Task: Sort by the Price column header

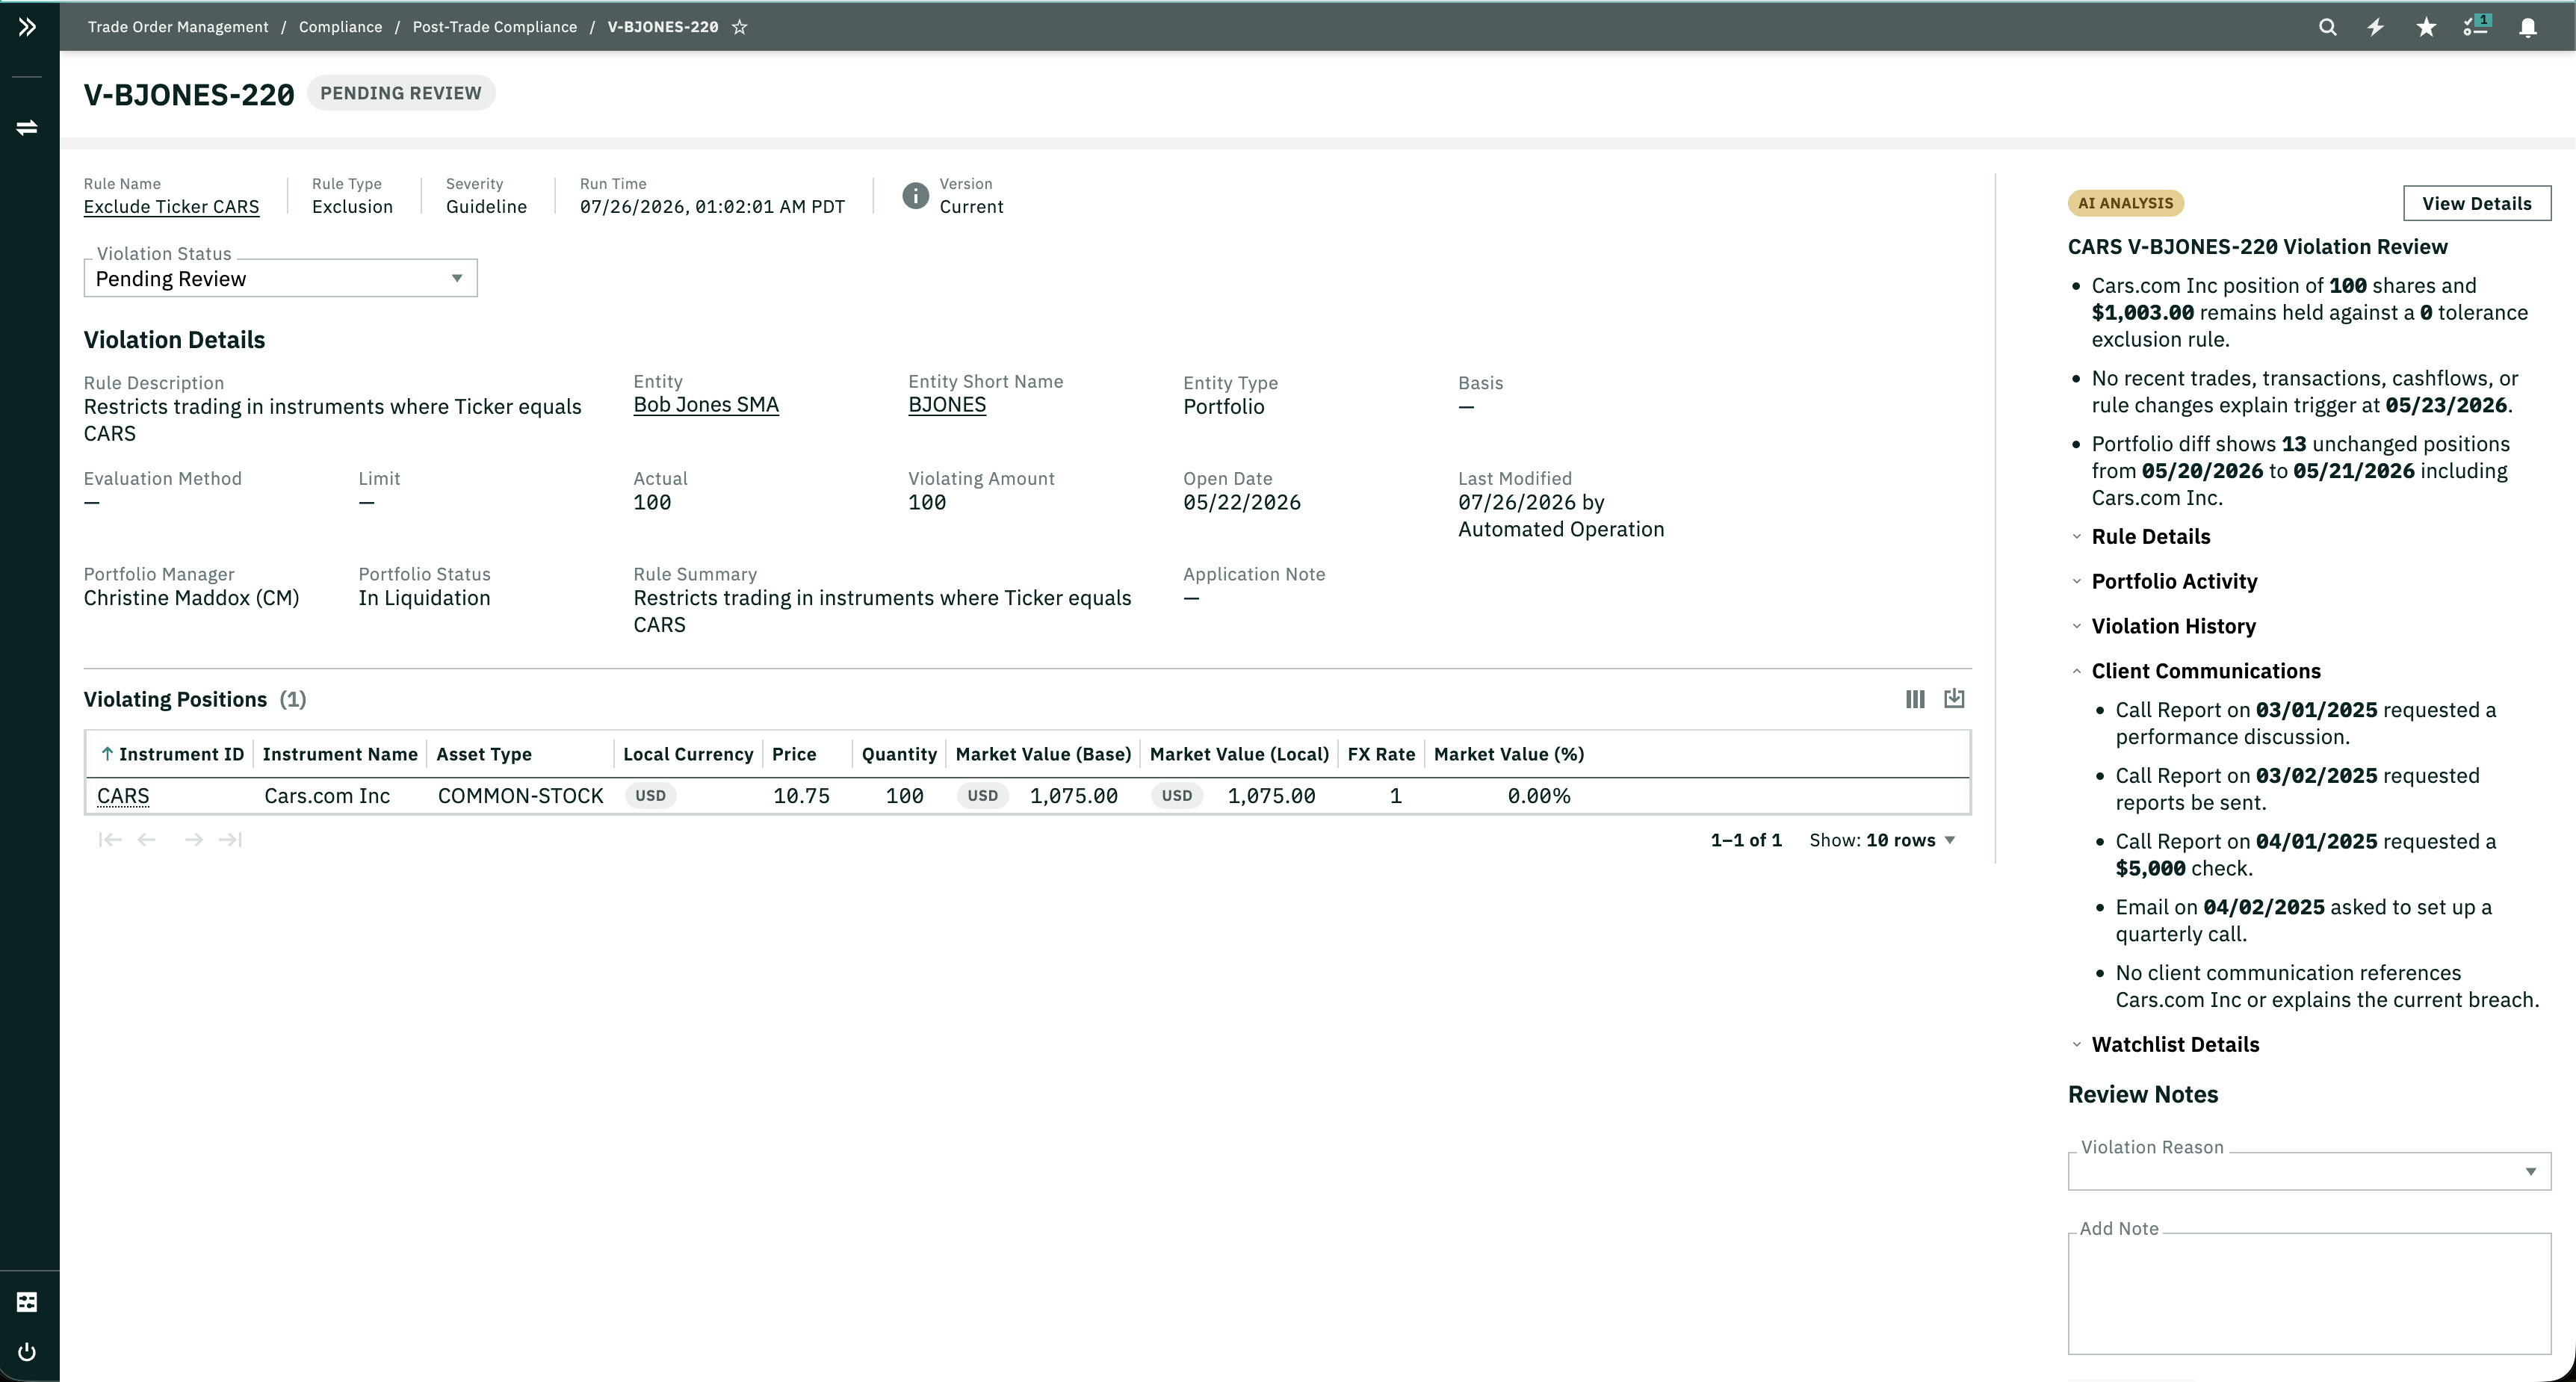Action: 794,754
